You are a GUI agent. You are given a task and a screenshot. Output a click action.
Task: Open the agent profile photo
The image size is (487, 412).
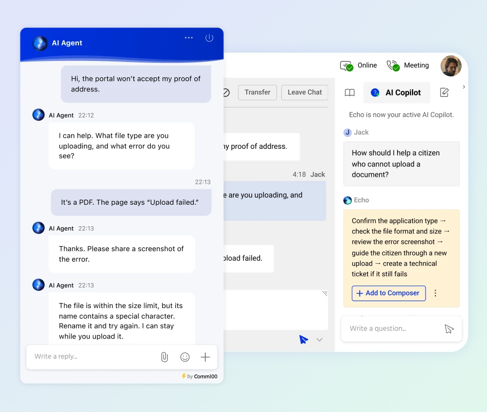coord(451,66)
